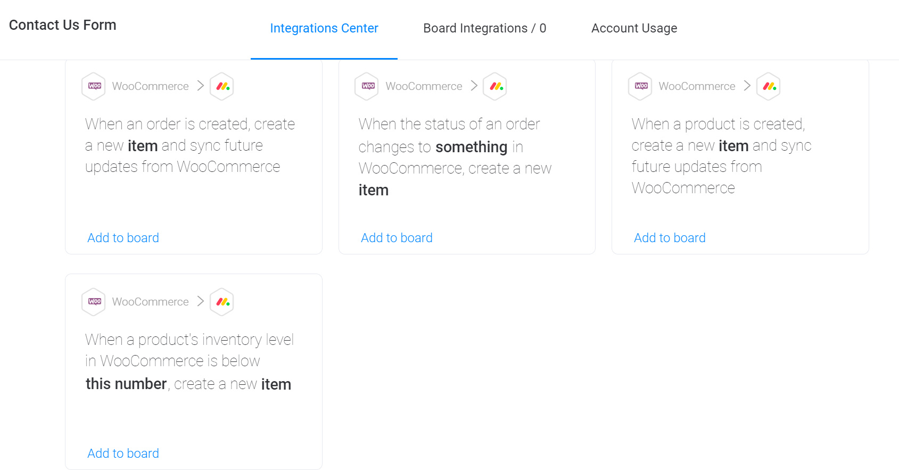
Task: Click the Contact Us Form board title
Action: coord(63,25)
